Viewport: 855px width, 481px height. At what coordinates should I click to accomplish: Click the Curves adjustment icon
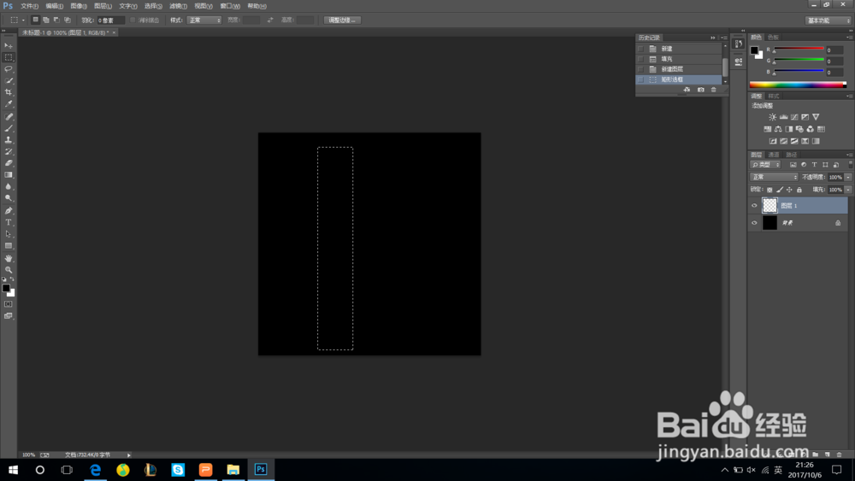pos(794,117)
